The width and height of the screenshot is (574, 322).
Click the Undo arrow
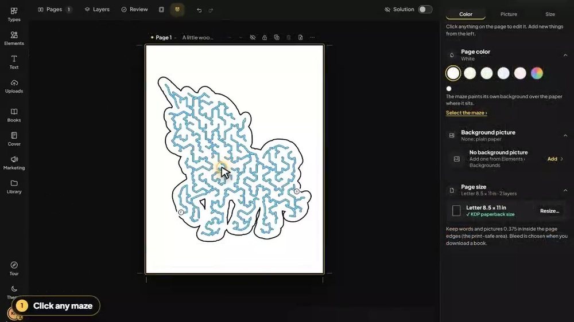pyautogui.click(x=199, y=10)
